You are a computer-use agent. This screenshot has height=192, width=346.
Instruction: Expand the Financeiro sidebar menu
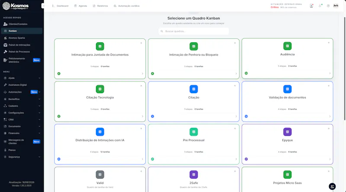coord(22,133)
